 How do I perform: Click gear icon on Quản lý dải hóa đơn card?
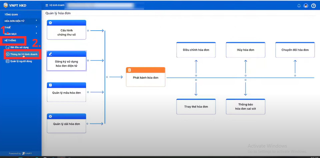click(x=50, y=116)
